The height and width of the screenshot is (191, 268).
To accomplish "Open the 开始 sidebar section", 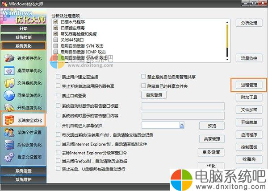I will [23, 28].
